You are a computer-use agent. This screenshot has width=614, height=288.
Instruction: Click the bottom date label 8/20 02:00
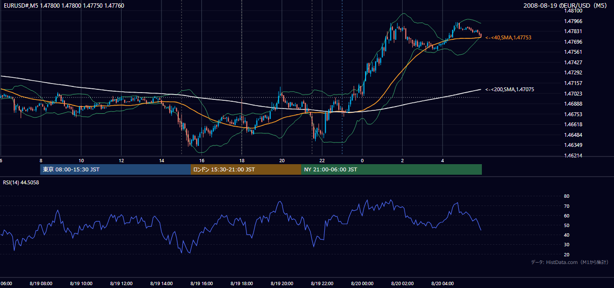click(403, 284)
